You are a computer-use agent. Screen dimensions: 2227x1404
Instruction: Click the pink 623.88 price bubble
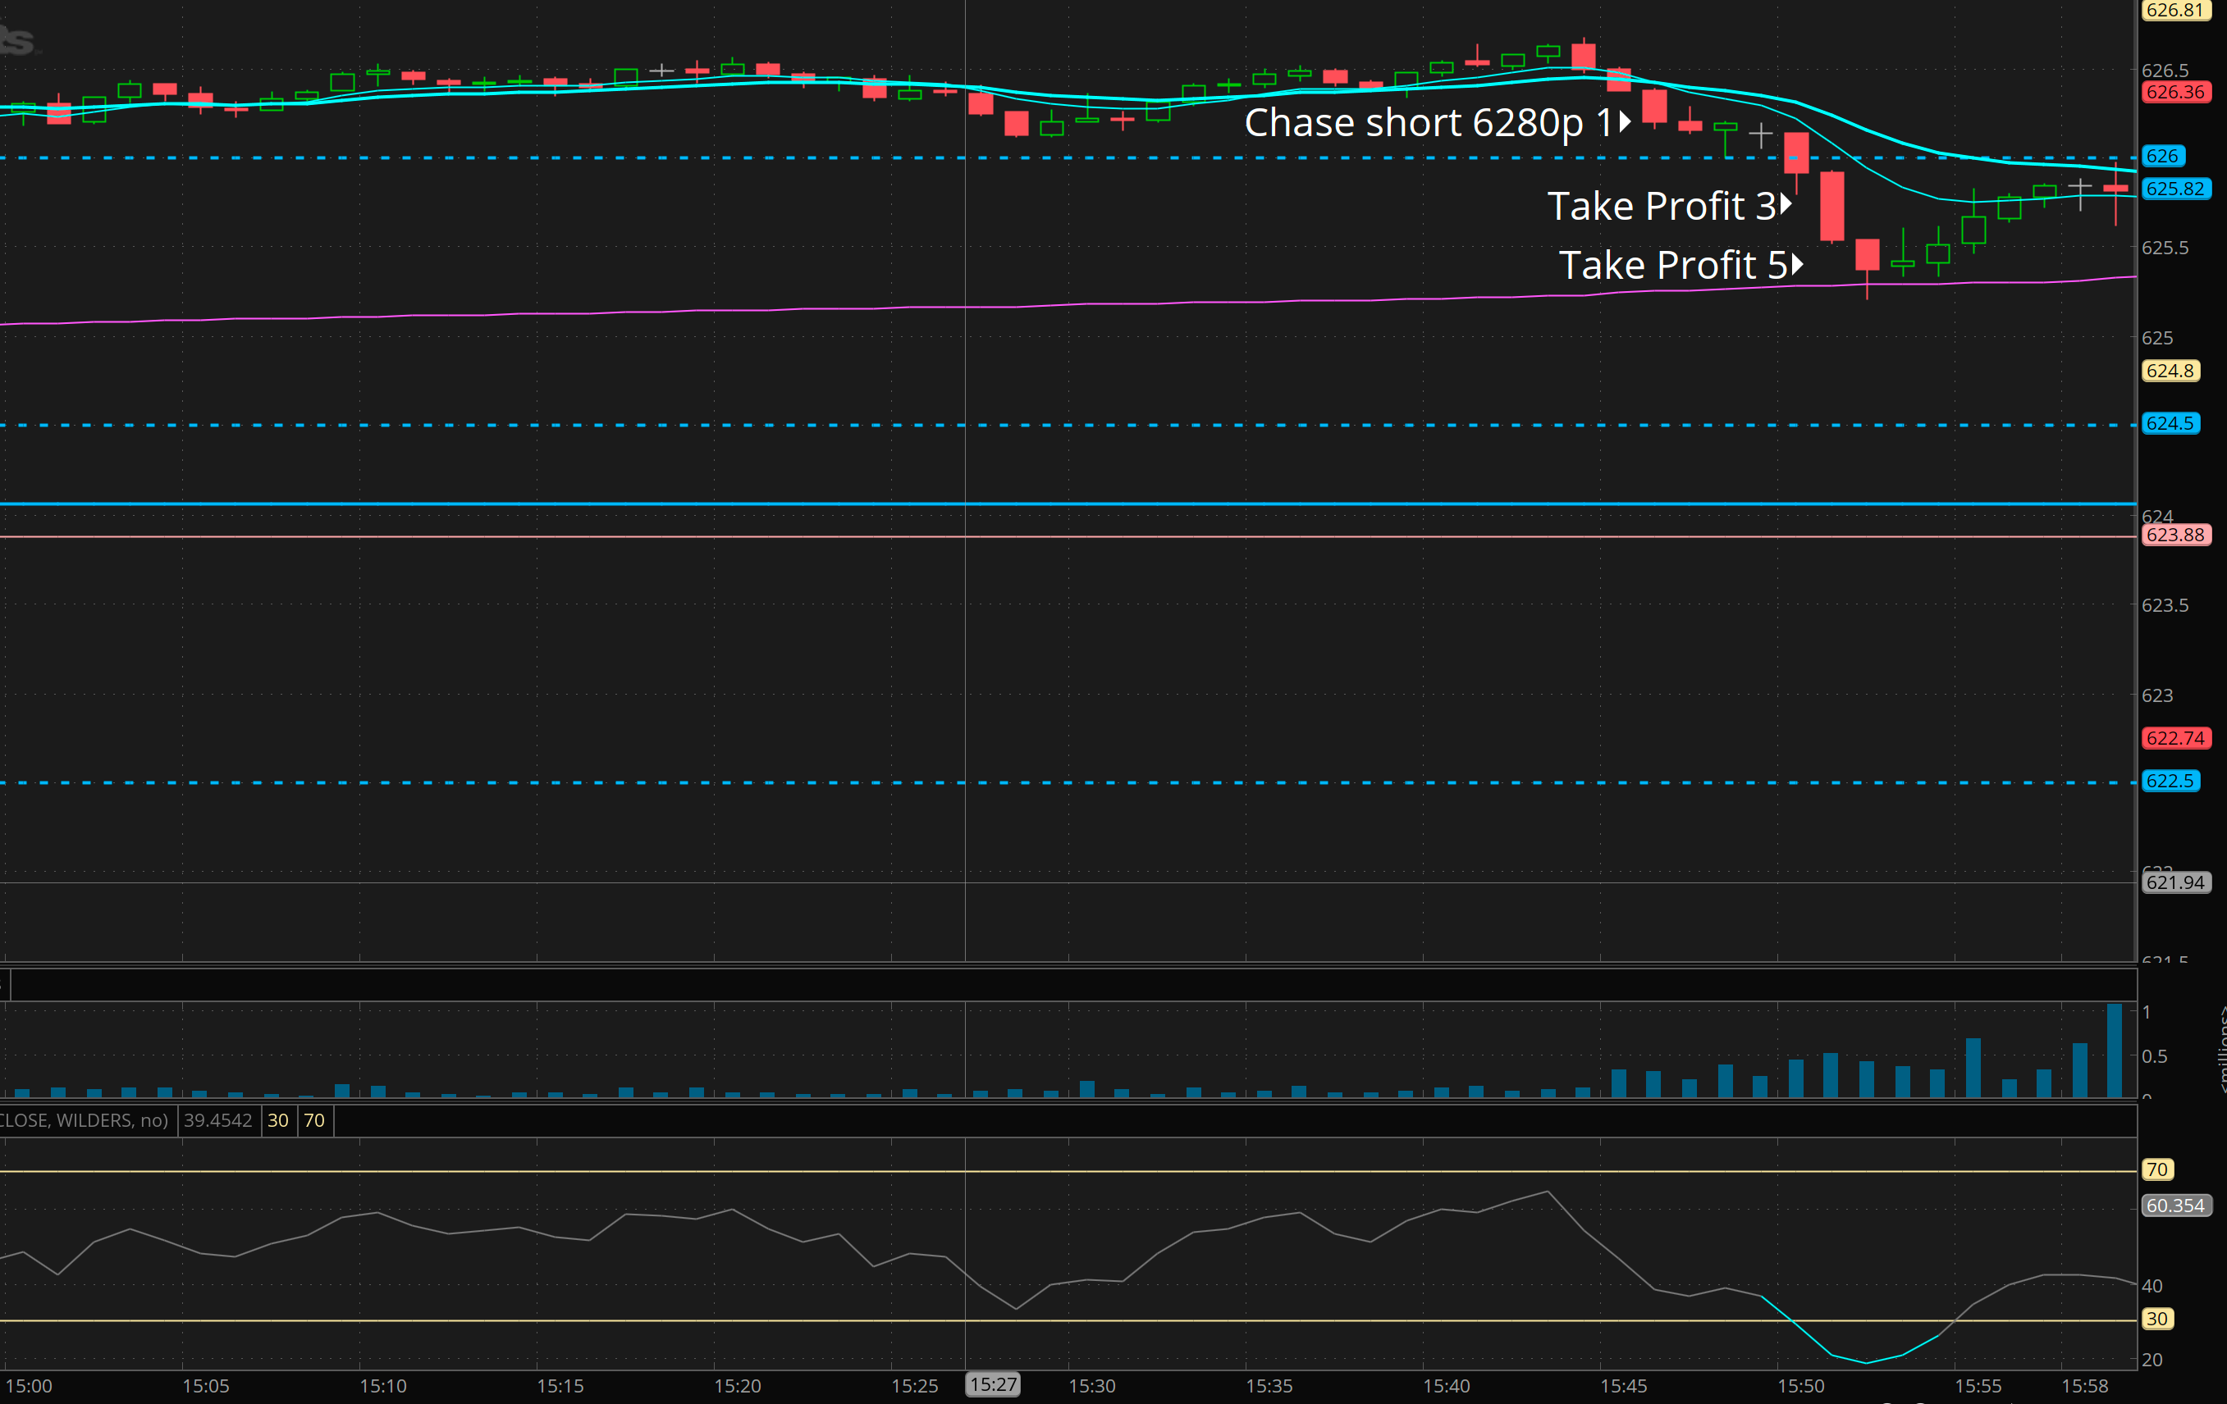(2174, 536)
